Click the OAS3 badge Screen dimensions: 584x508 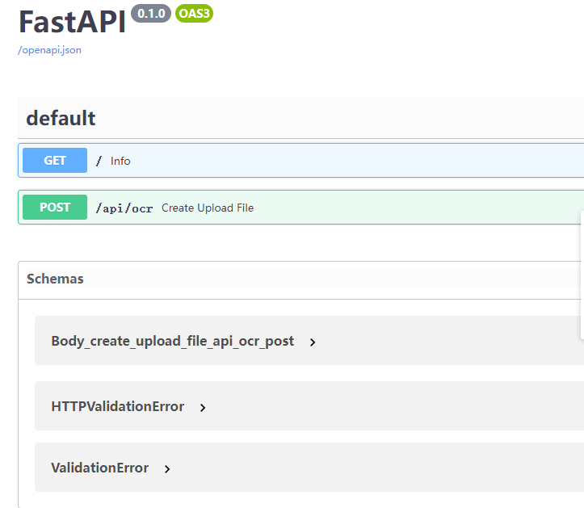194,14
